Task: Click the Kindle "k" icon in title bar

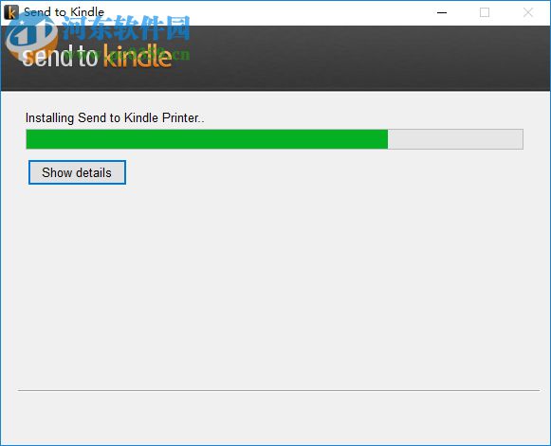Action: point(10,12)
